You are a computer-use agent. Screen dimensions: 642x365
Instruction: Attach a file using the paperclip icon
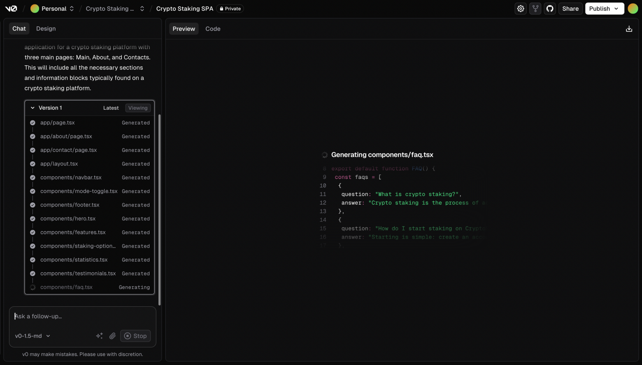pyautogui.click(x=112, y=336)
